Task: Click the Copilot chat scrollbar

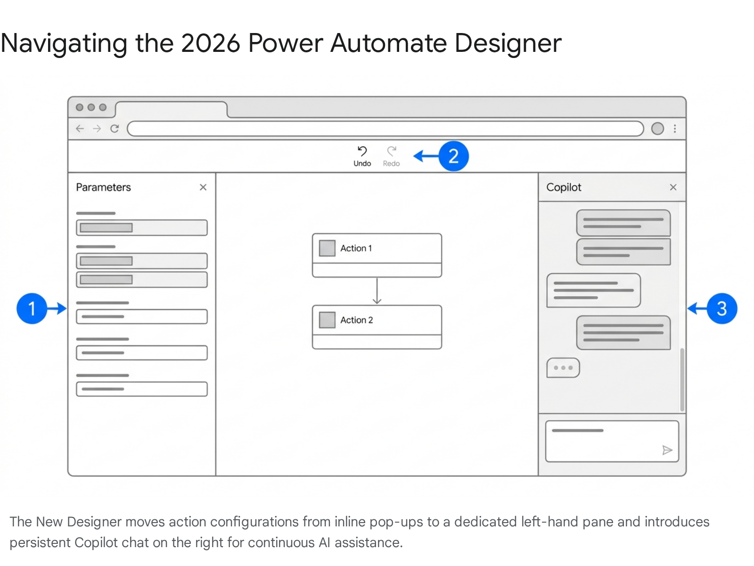Action: coord(682,379)
